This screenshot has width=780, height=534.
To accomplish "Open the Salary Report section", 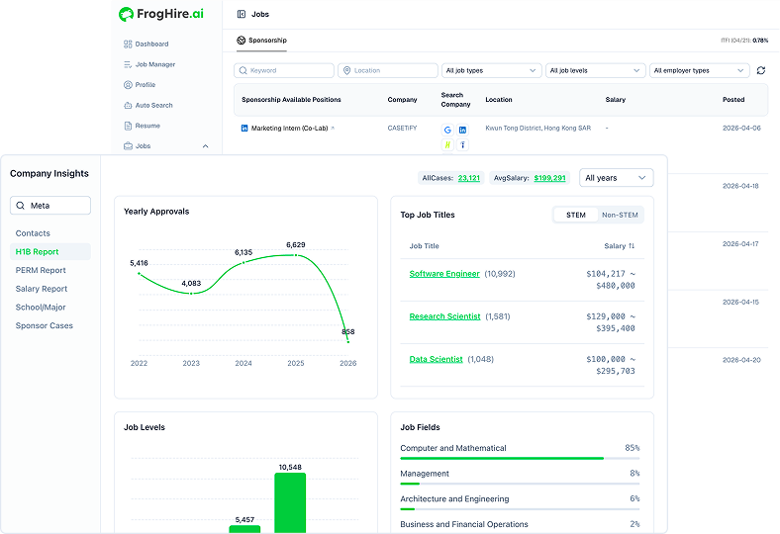I will click(42, 289).
